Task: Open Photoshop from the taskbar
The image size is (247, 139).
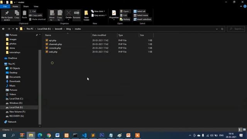Action: [102, 136]
